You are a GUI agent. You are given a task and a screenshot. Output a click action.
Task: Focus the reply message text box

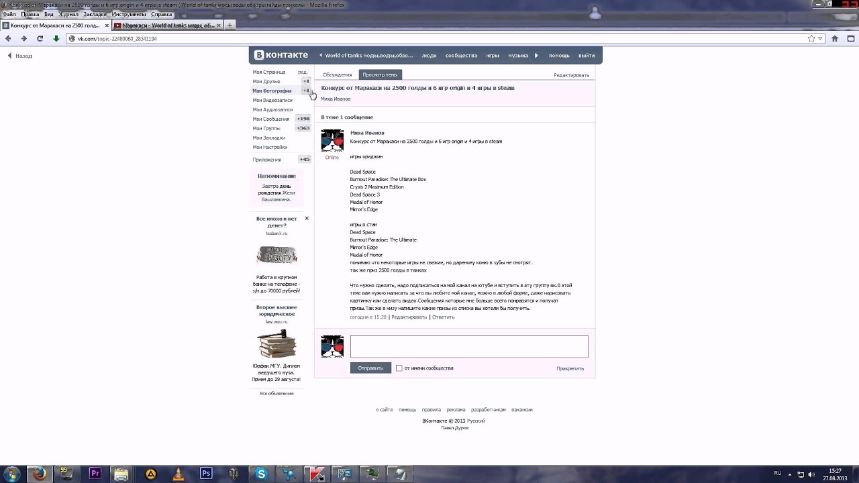click(469, 347)
